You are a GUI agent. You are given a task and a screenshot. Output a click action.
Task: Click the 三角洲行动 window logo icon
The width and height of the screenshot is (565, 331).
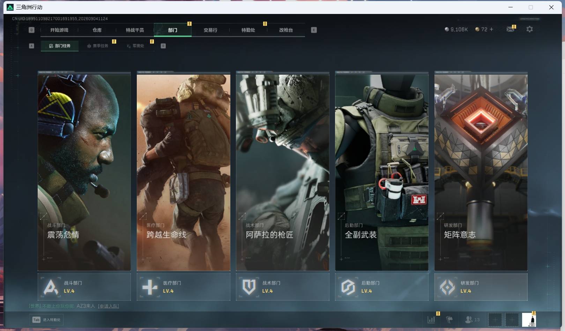[10, 7]
